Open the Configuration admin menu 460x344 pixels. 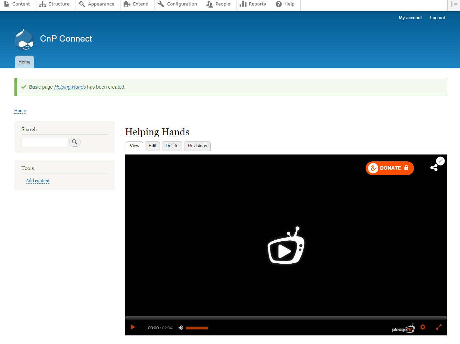[x=177, y=4]
